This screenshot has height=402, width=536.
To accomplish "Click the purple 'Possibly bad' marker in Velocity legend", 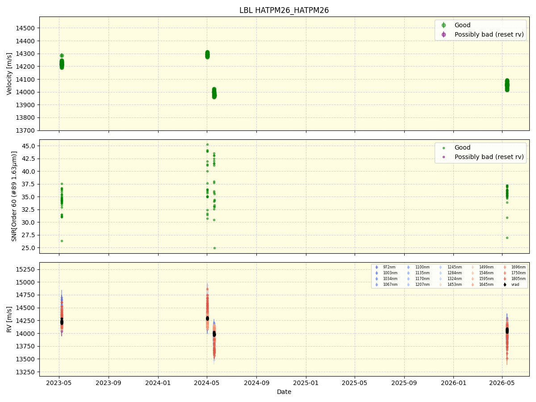I will point(444,34).
